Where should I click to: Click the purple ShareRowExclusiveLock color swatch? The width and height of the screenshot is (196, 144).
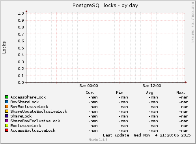pos(7,121)
